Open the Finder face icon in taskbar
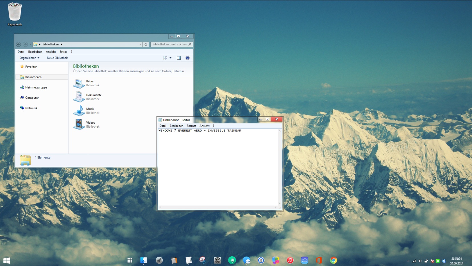472x266 pixels. point(143,260)
